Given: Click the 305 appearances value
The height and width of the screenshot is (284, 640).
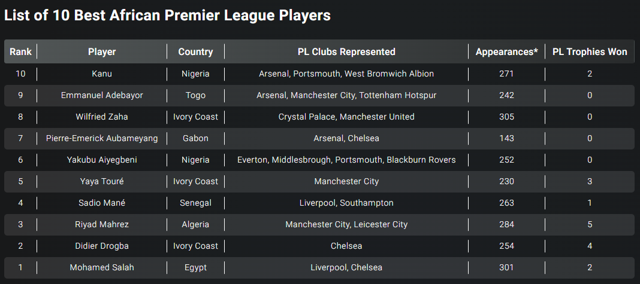Looking at the screenshot, I should click(506, 117).
